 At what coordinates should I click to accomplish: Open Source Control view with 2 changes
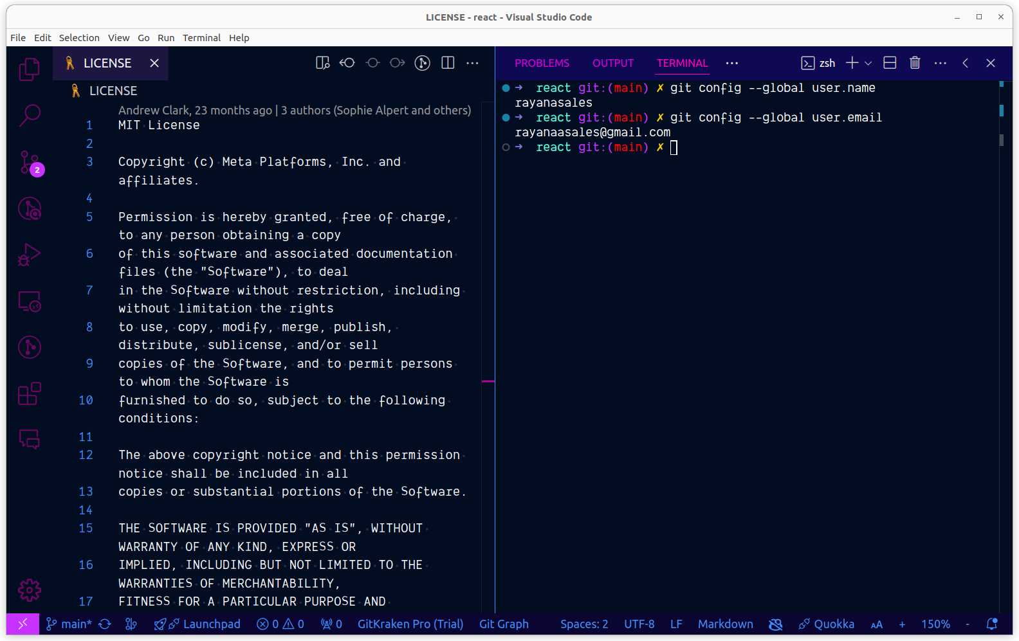[30, 163]
